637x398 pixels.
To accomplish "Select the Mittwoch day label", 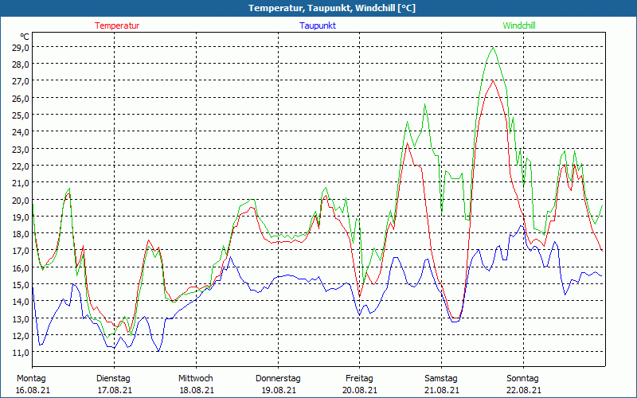I will coord(195,378).
